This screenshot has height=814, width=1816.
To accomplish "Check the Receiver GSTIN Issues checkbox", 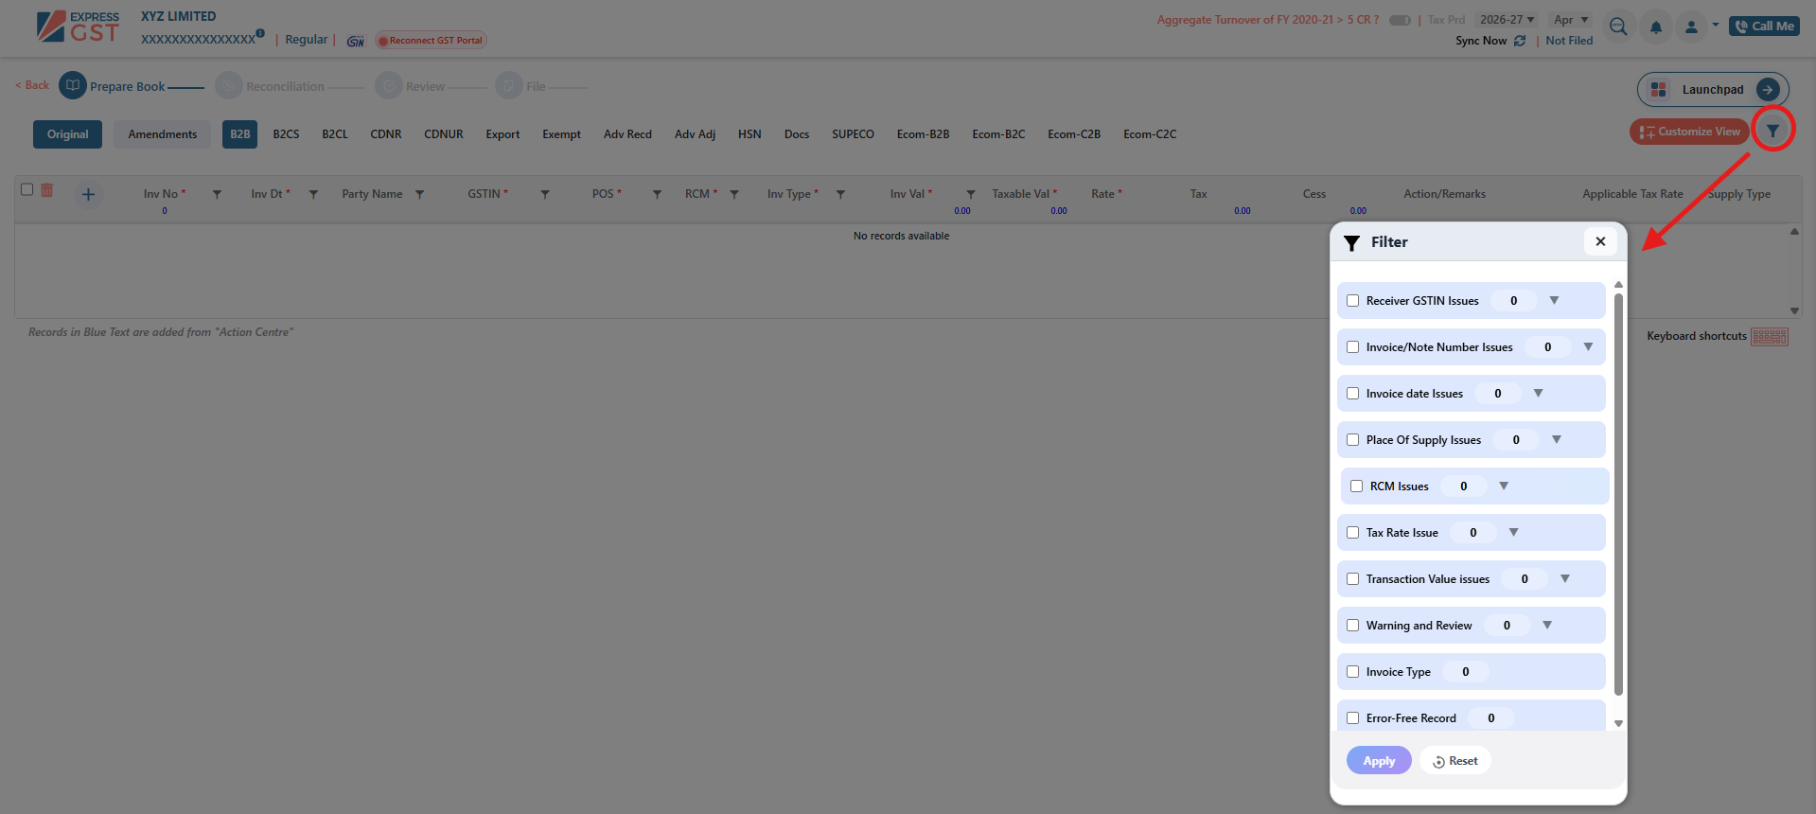I will click(1353, 301).
